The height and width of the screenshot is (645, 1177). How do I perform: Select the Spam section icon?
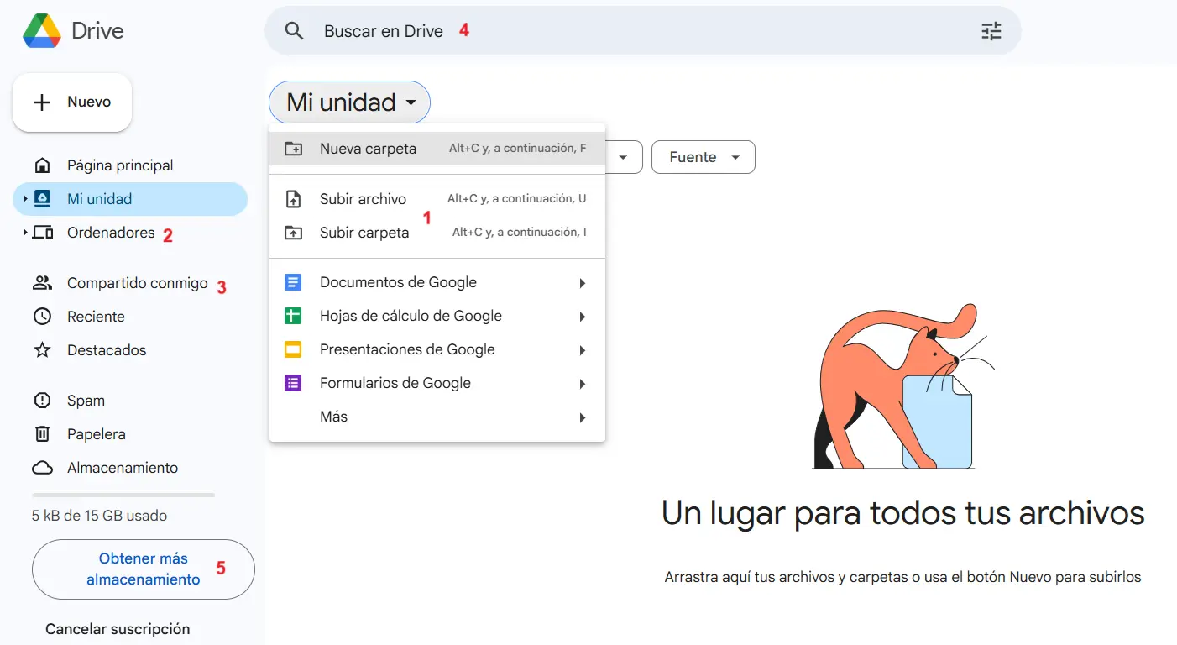click(x=42, y=401)
